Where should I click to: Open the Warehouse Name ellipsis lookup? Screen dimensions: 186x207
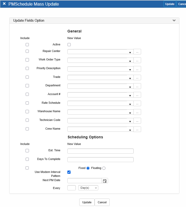(137, 112)
